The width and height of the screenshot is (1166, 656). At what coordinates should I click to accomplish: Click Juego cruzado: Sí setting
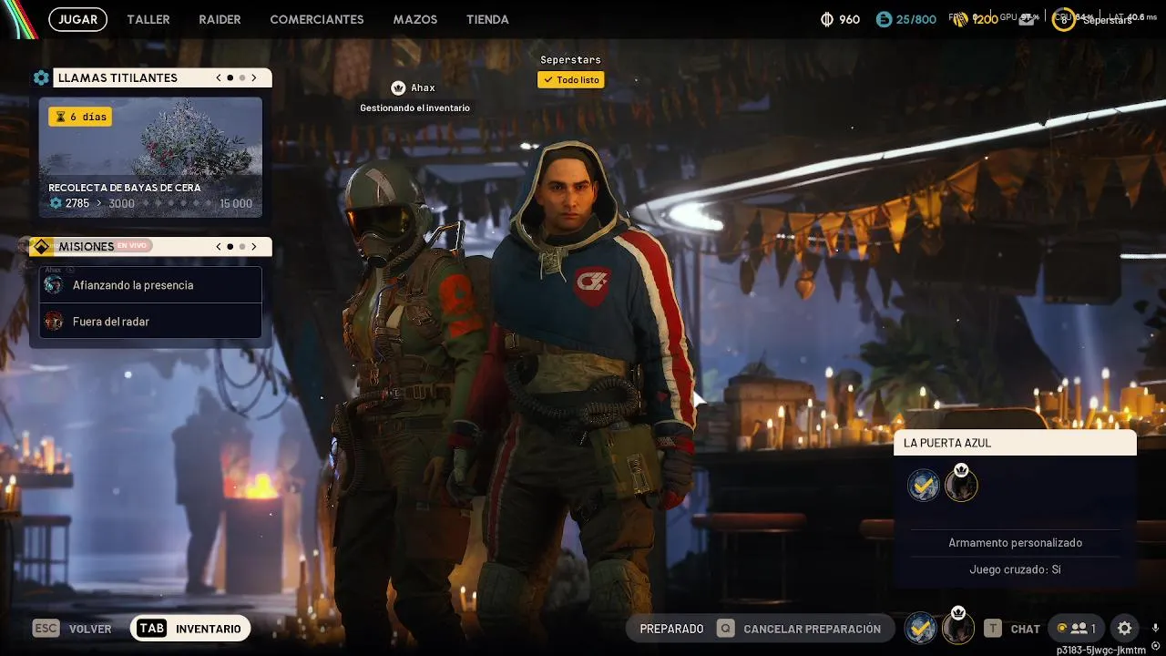(x=1015, y=569)
